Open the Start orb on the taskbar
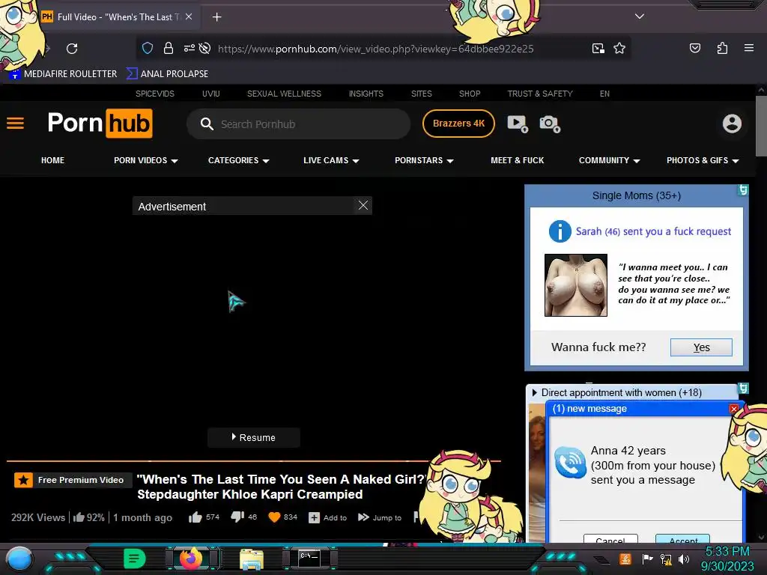767x575 pixels. [19, 559]
